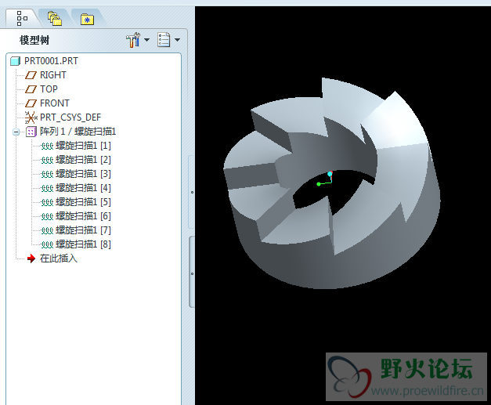Click the PRT0001.PRT part cube icon
The height and width of the screenshot is (405, 491).
click(x=16, y=61)
